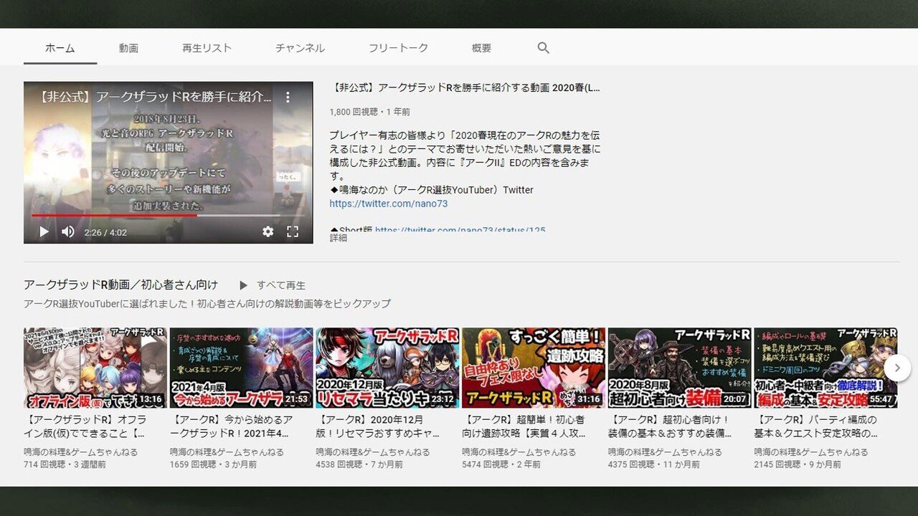View the 概要 tab
The height and width of the screenshot is (516, 918).
(x=482, y=48)
